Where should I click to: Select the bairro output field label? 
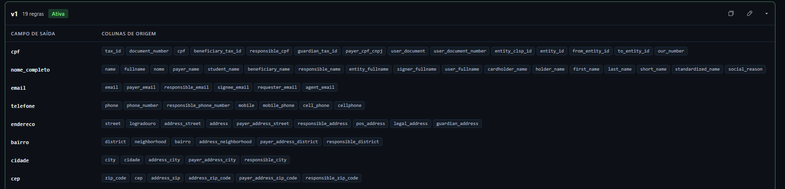(20, 142)
